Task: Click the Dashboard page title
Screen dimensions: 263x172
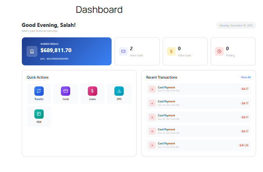Action: [x=99, y=10]
